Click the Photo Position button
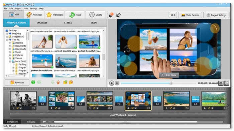Viewport: 234px width, 131px height. point(190,15)
